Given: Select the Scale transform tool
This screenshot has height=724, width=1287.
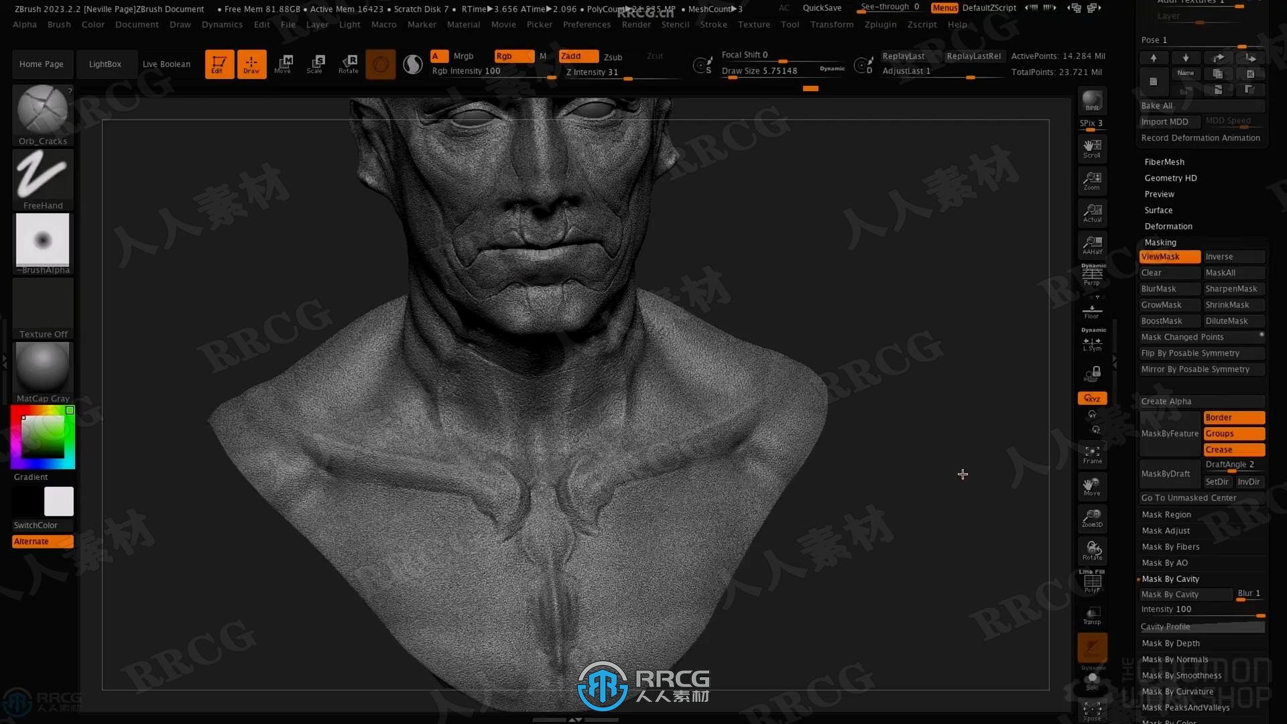Looking at the screenshot, I should 316,64.
